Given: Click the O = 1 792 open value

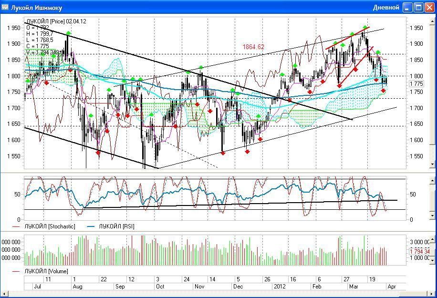Looking at the screenshot, I should 38,27.
